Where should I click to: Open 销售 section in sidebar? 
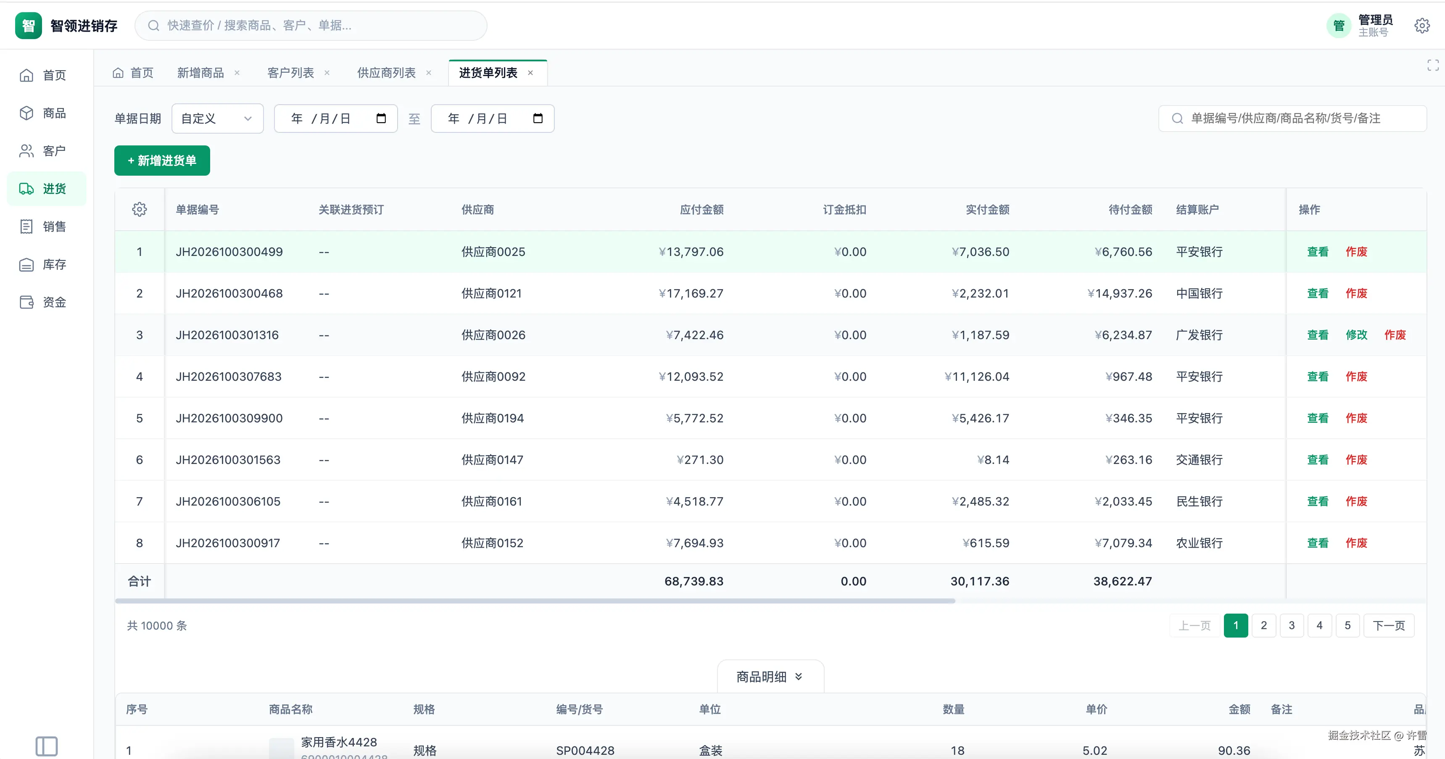pyautogui.click(x=47, y=226)
